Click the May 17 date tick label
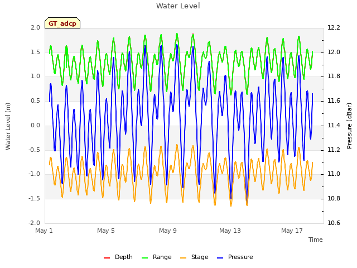 point(292,231)
